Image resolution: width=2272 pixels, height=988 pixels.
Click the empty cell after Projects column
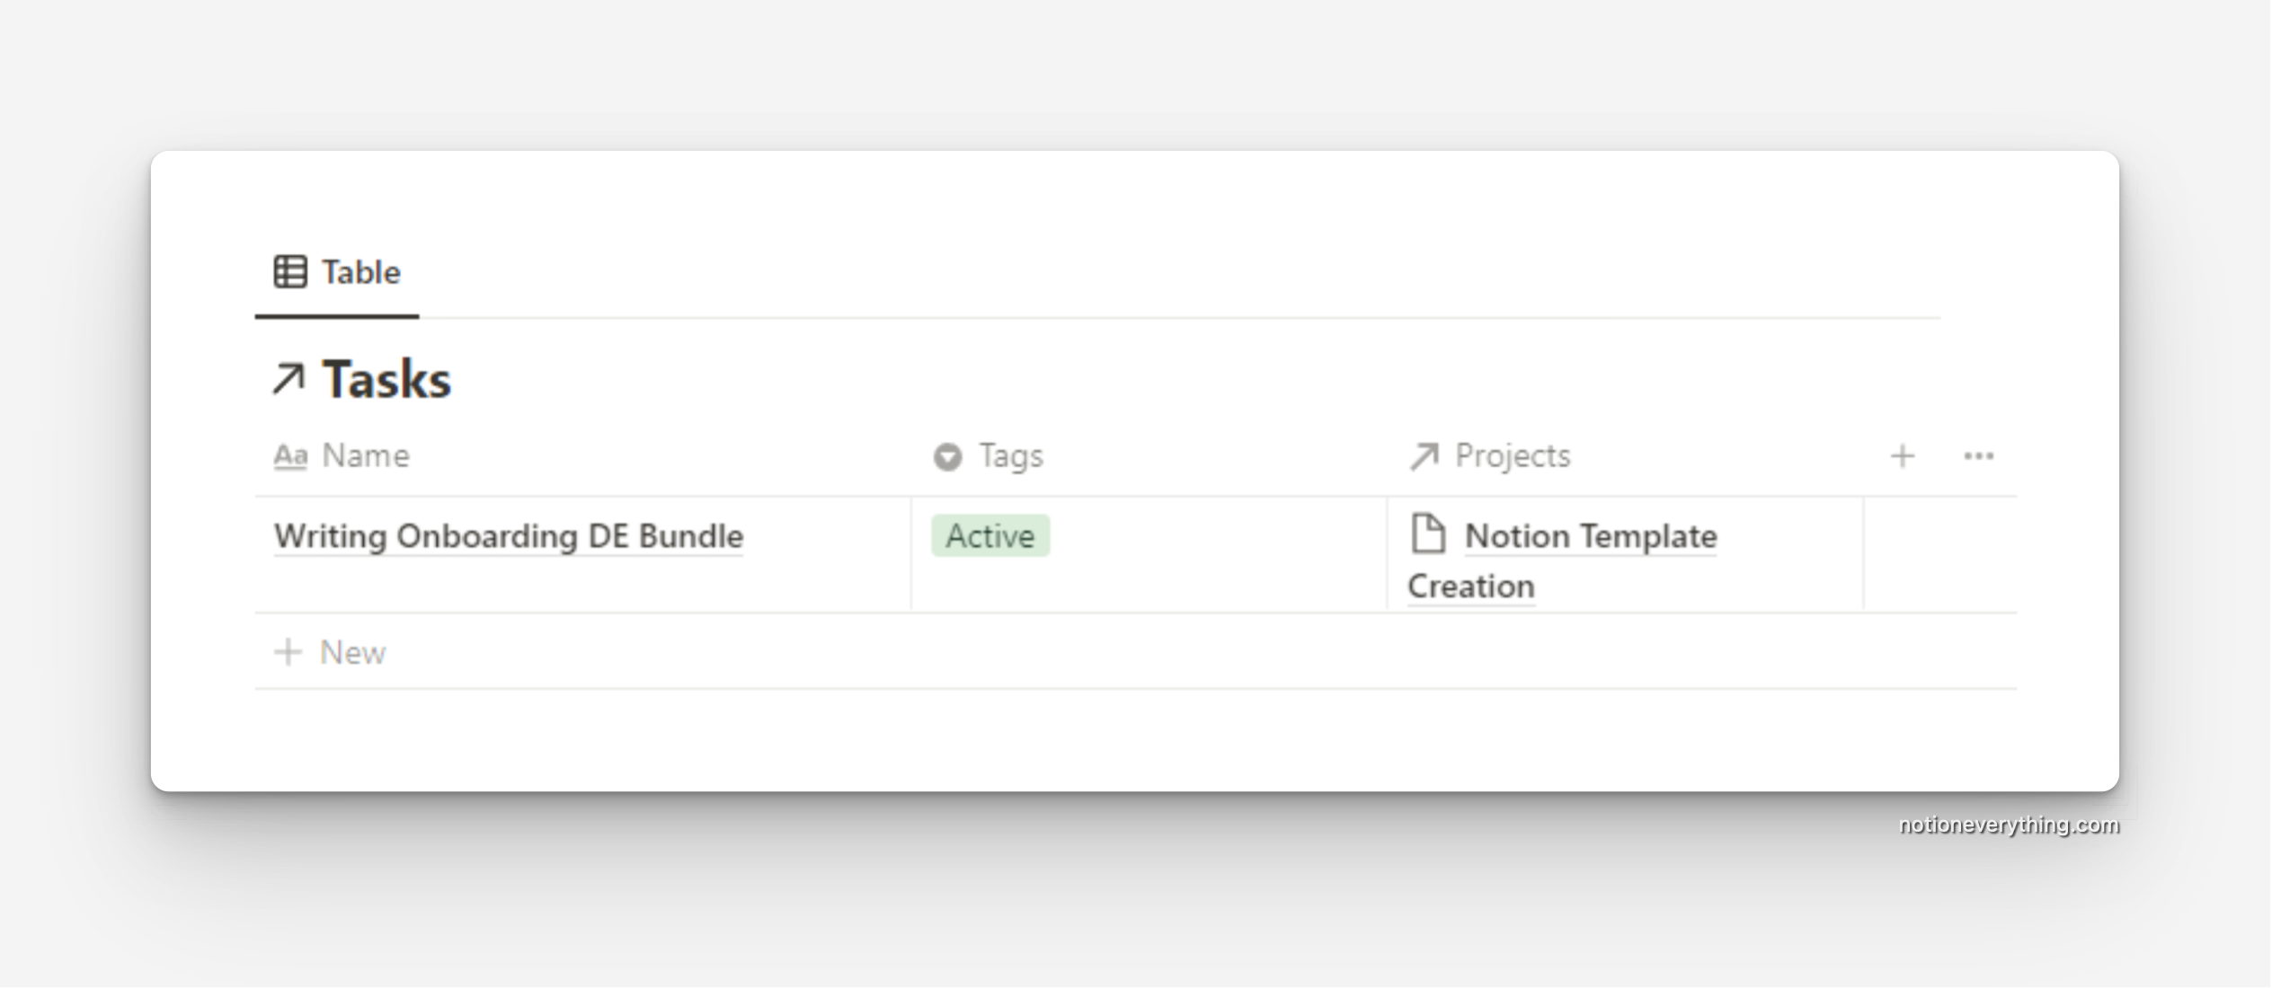pyautogui.click(x=1941, y=554)
